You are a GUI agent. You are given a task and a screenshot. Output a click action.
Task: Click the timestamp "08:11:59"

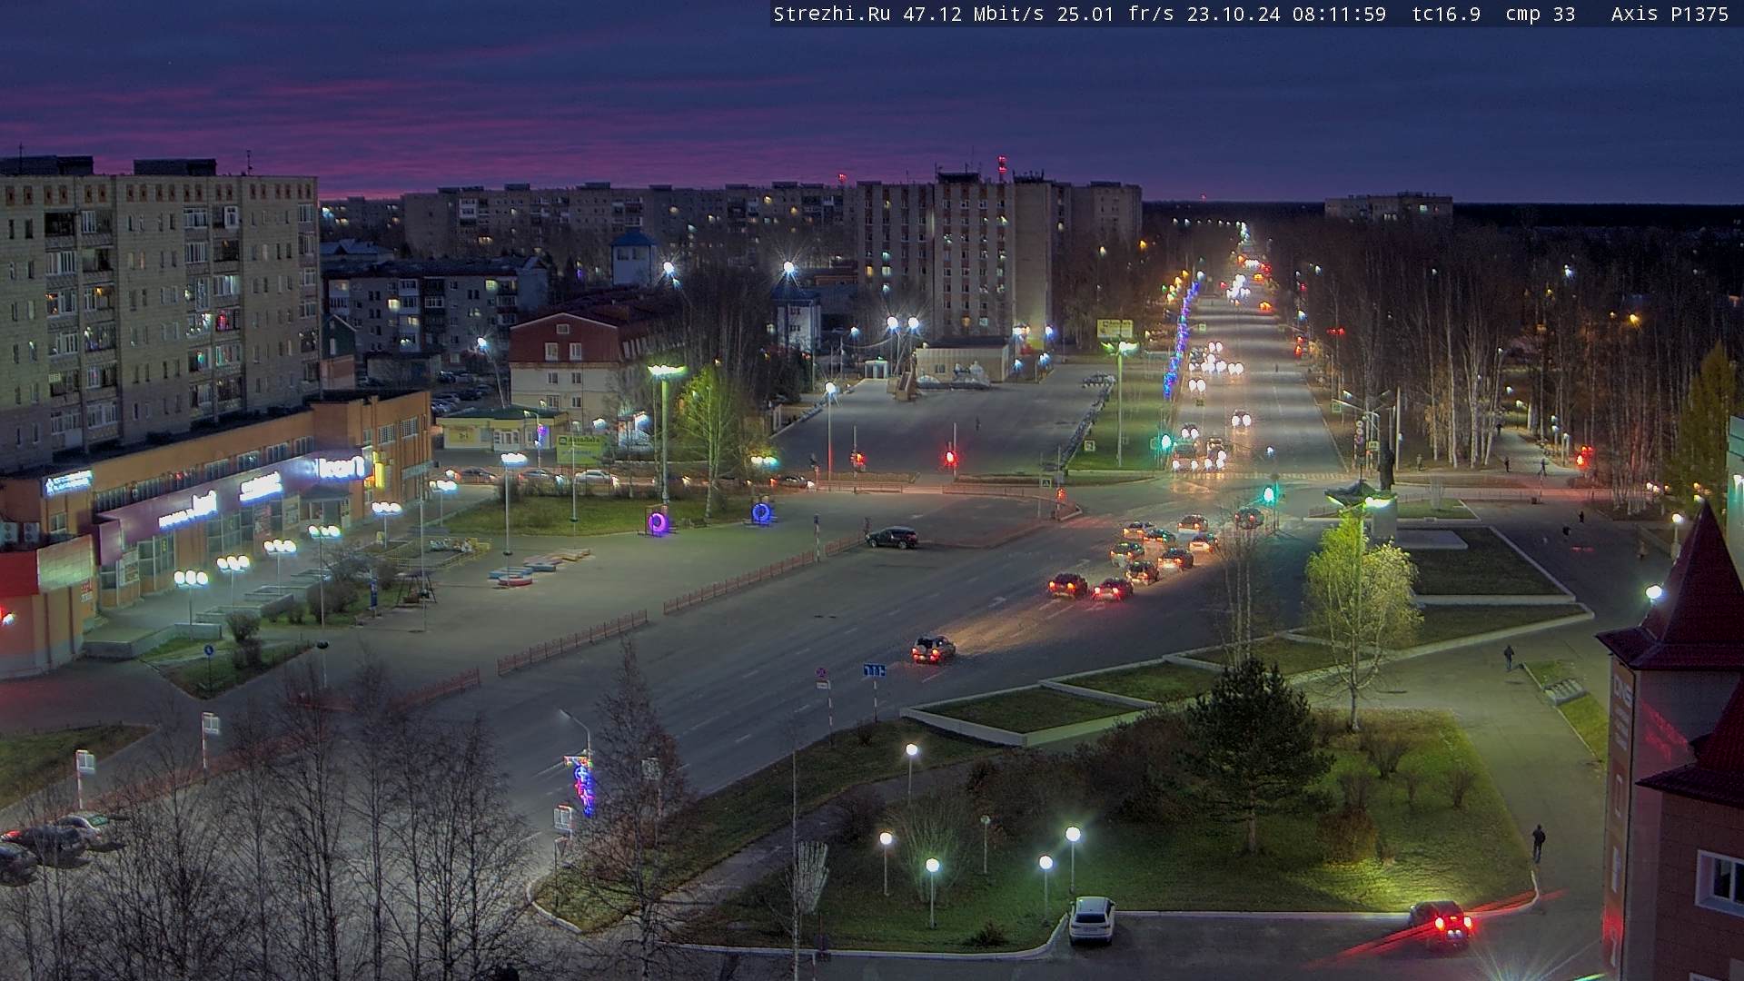coord(1339,14)
